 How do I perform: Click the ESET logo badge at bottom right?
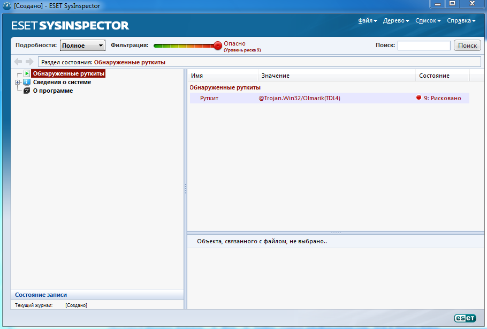click(465, 318)
